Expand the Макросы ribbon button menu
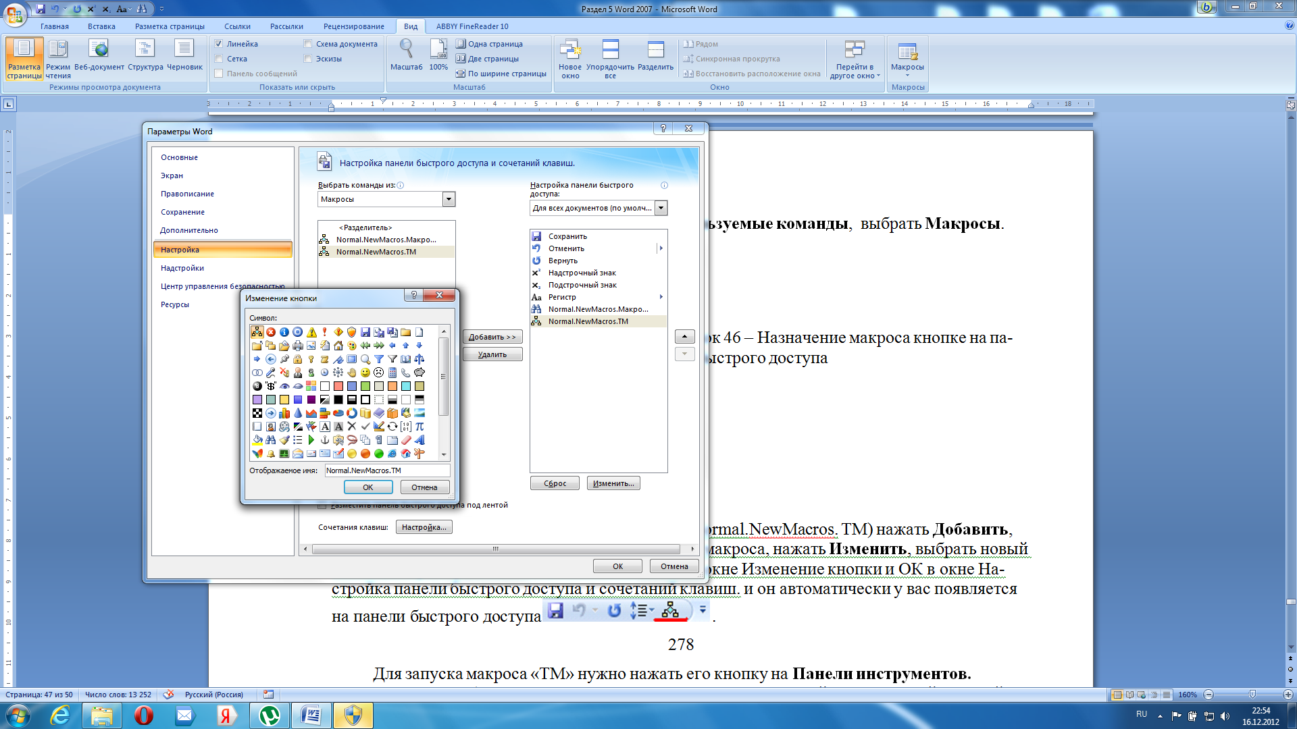1297x729 pixels. (907, 75)
